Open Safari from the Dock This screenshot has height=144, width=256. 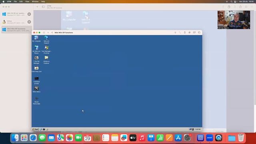pos(33,138)
